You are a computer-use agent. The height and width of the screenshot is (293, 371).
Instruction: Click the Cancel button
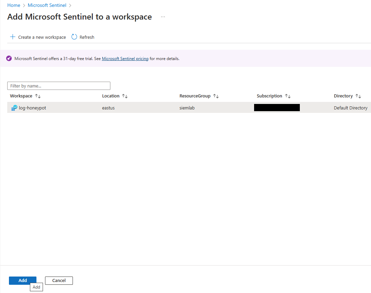59,281
